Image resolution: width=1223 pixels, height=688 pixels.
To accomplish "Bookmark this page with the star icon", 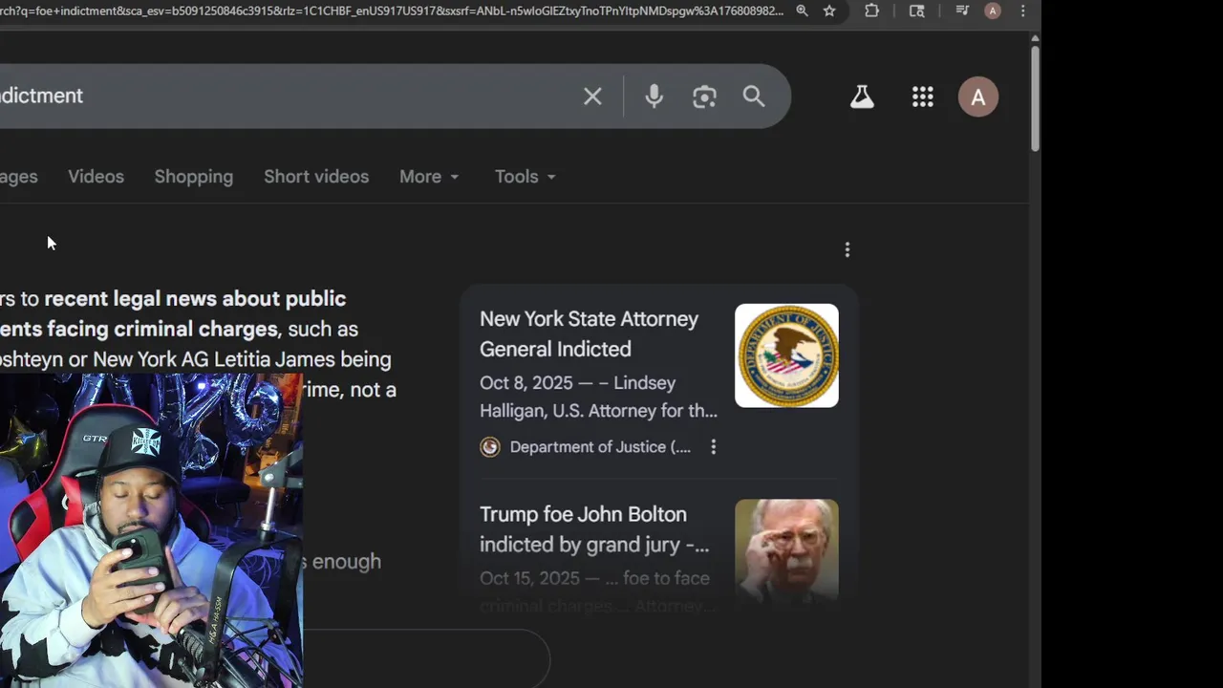I will [x=829, y=11].
